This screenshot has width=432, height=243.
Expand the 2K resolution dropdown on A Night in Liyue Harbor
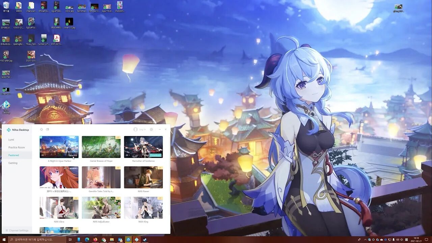click(x=43, y=155)
